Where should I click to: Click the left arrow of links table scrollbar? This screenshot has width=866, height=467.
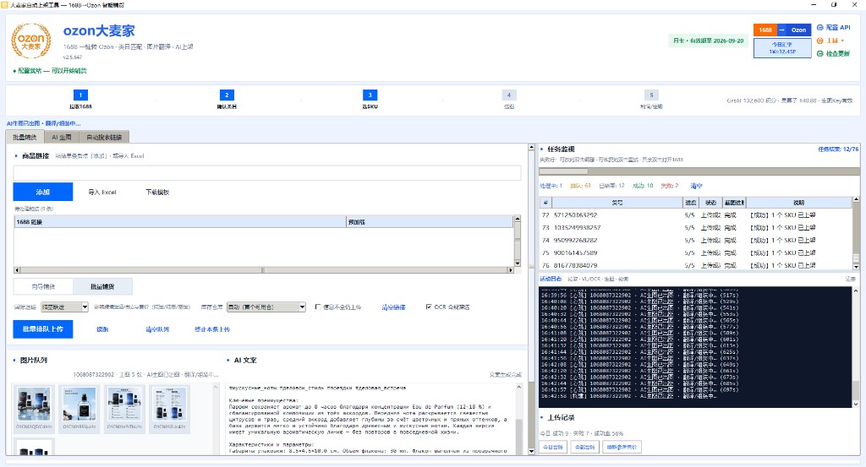17,270
